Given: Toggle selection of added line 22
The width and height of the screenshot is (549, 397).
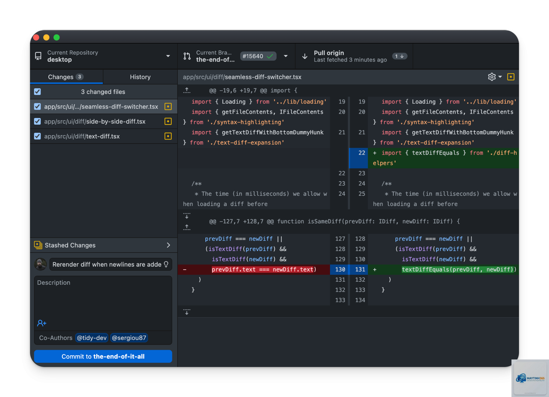Looking at the screenshot, I should click(359, 158).
